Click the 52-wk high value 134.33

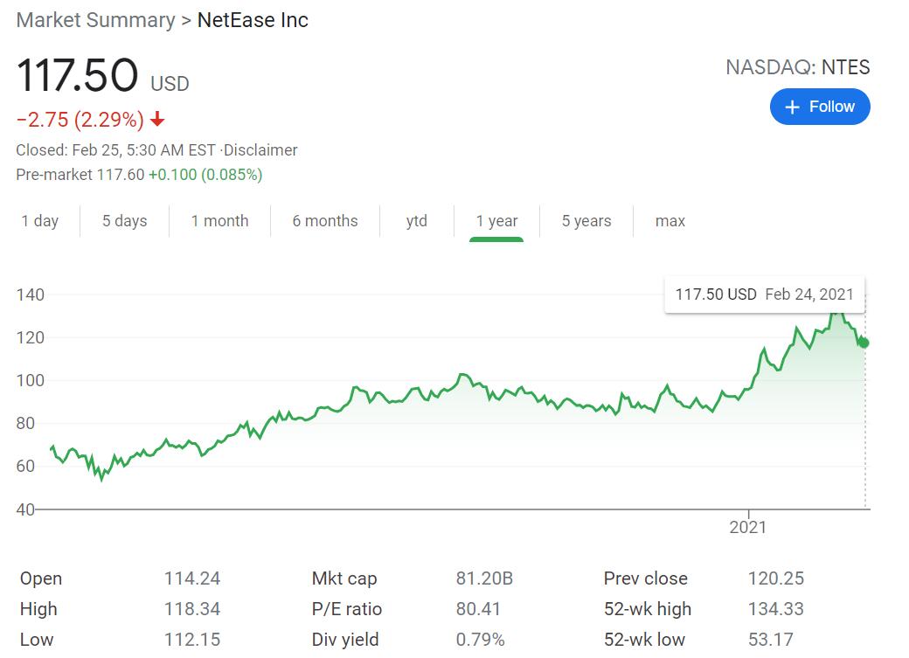click(775, 609)
